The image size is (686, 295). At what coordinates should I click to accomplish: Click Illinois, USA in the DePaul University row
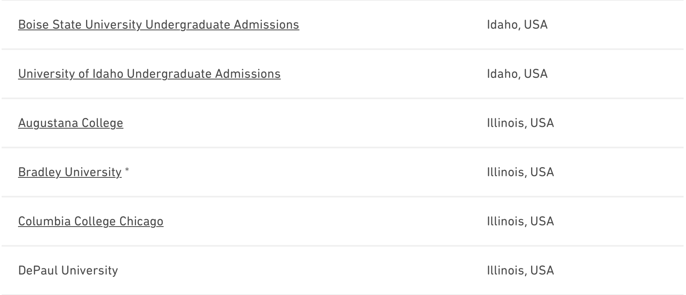[x=520, y=270]
